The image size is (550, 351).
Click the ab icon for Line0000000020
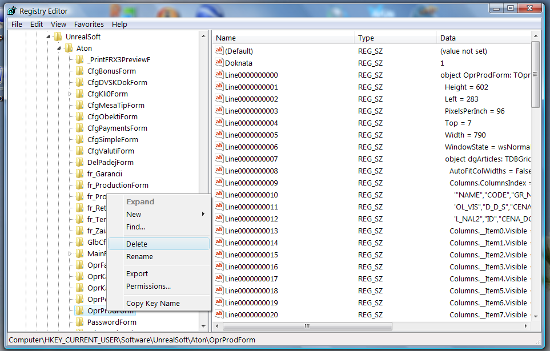coord(219,314)
